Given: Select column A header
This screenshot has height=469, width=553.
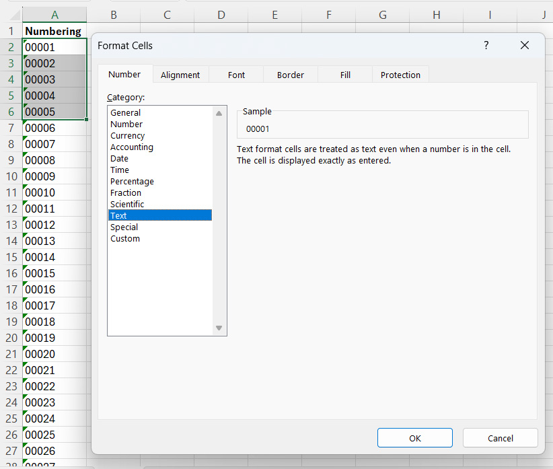Looking at the screenshot, I should [54, 15].
